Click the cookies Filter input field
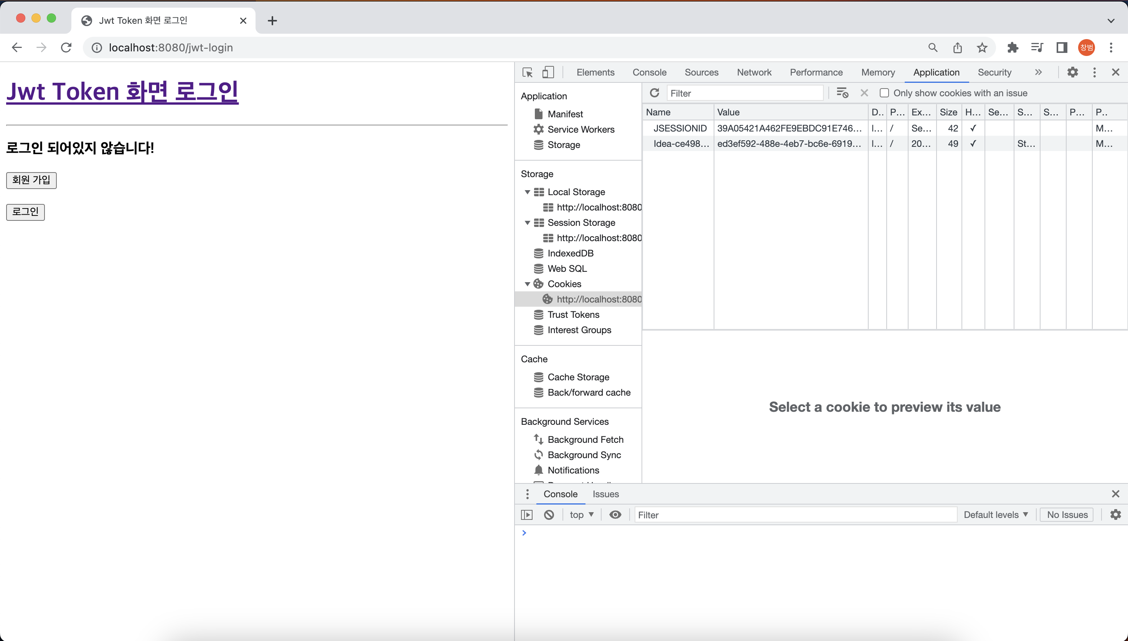 click(744, 93)
